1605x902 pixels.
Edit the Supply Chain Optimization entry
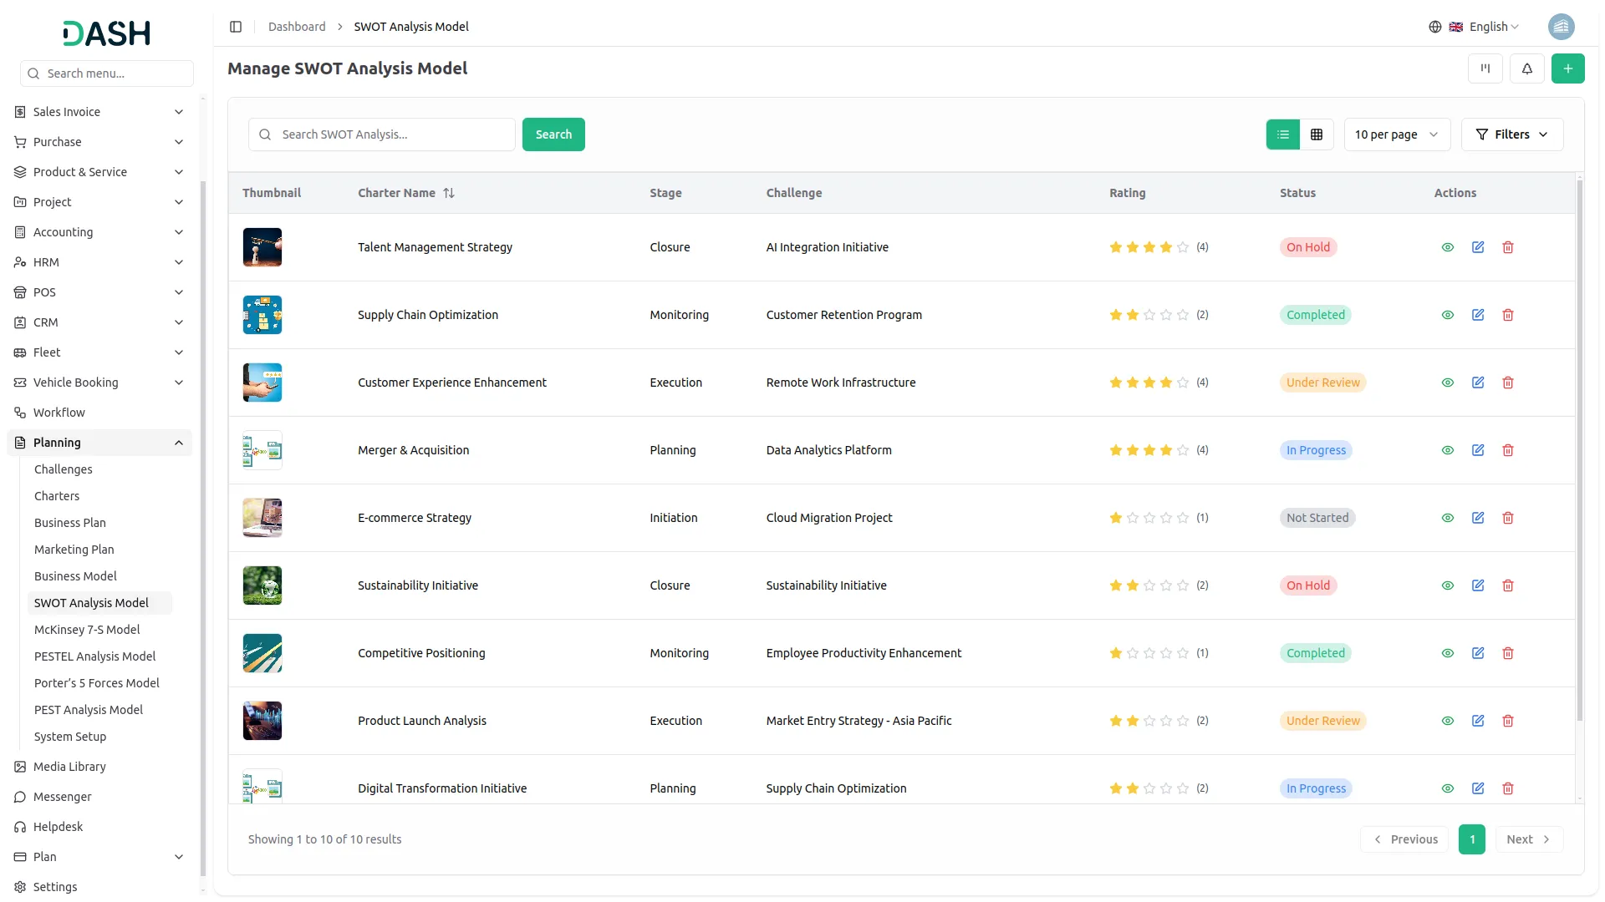pyautogui.click(x=1478, y=315)
